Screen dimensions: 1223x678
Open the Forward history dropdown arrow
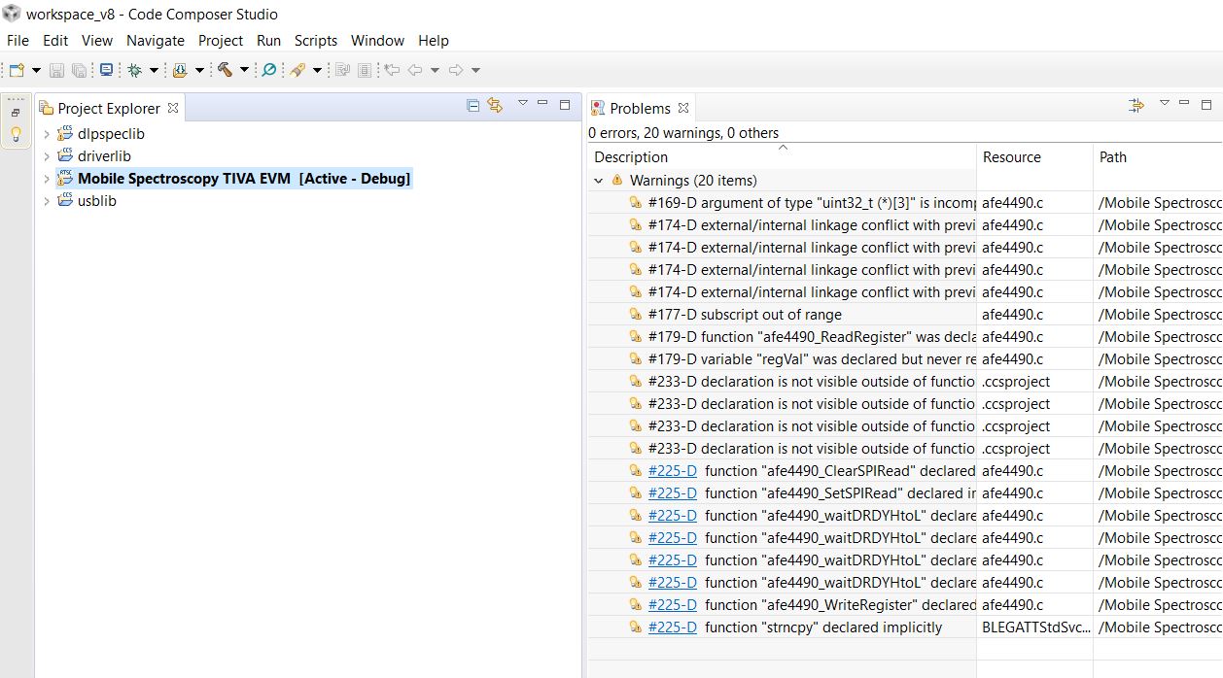(x=475, y=70)
